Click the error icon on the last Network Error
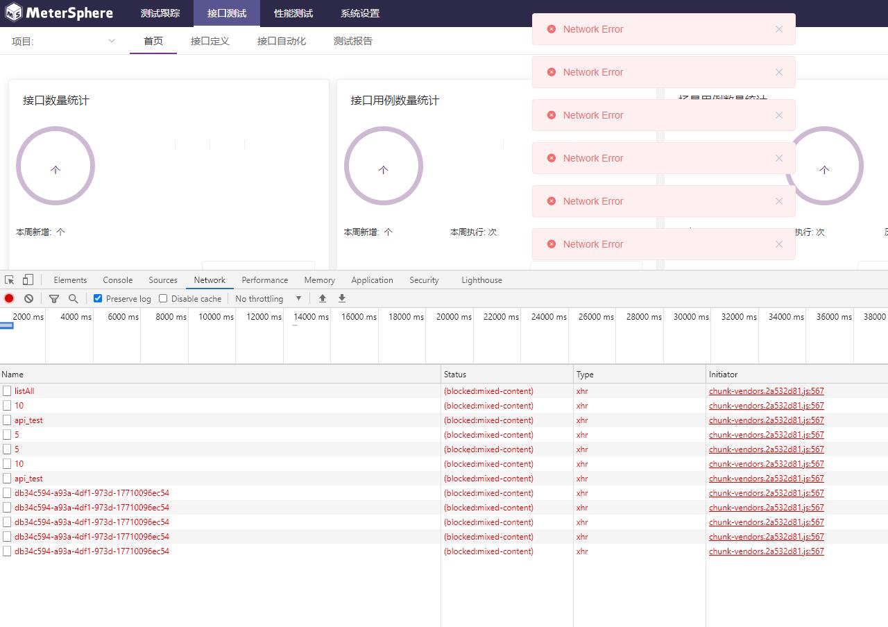This screenshot has height=627, width=888. tap(552, 244)
